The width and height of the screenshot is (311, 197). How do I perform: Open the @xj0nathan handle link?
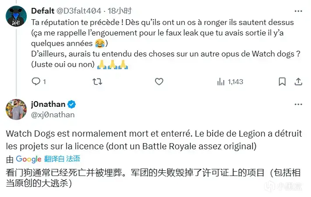tap(53, 115)
